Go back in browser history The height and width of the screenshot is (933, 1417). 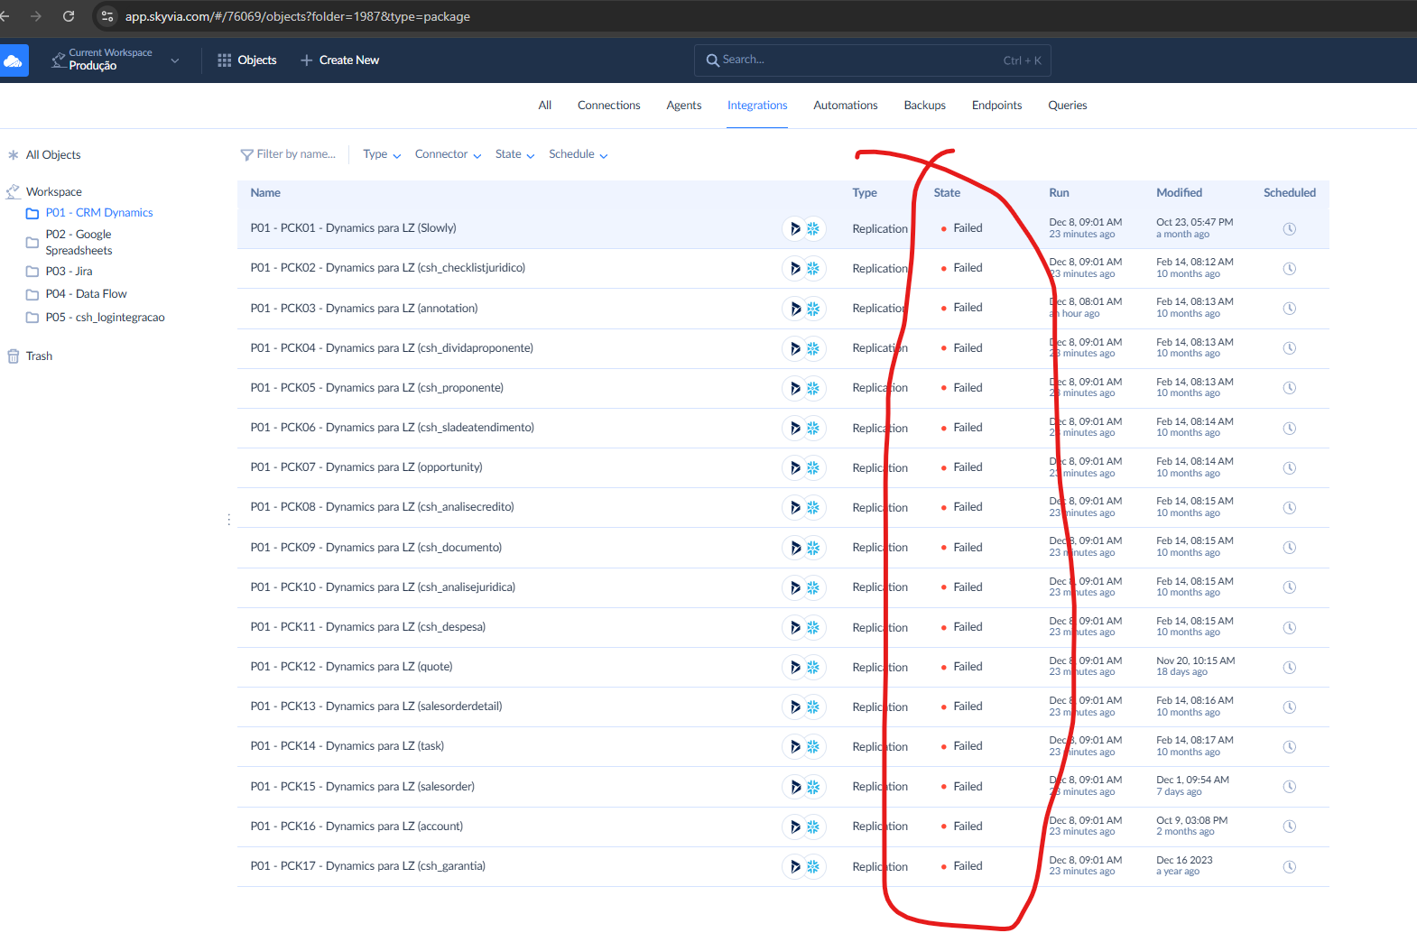click(x=5, y=16)
